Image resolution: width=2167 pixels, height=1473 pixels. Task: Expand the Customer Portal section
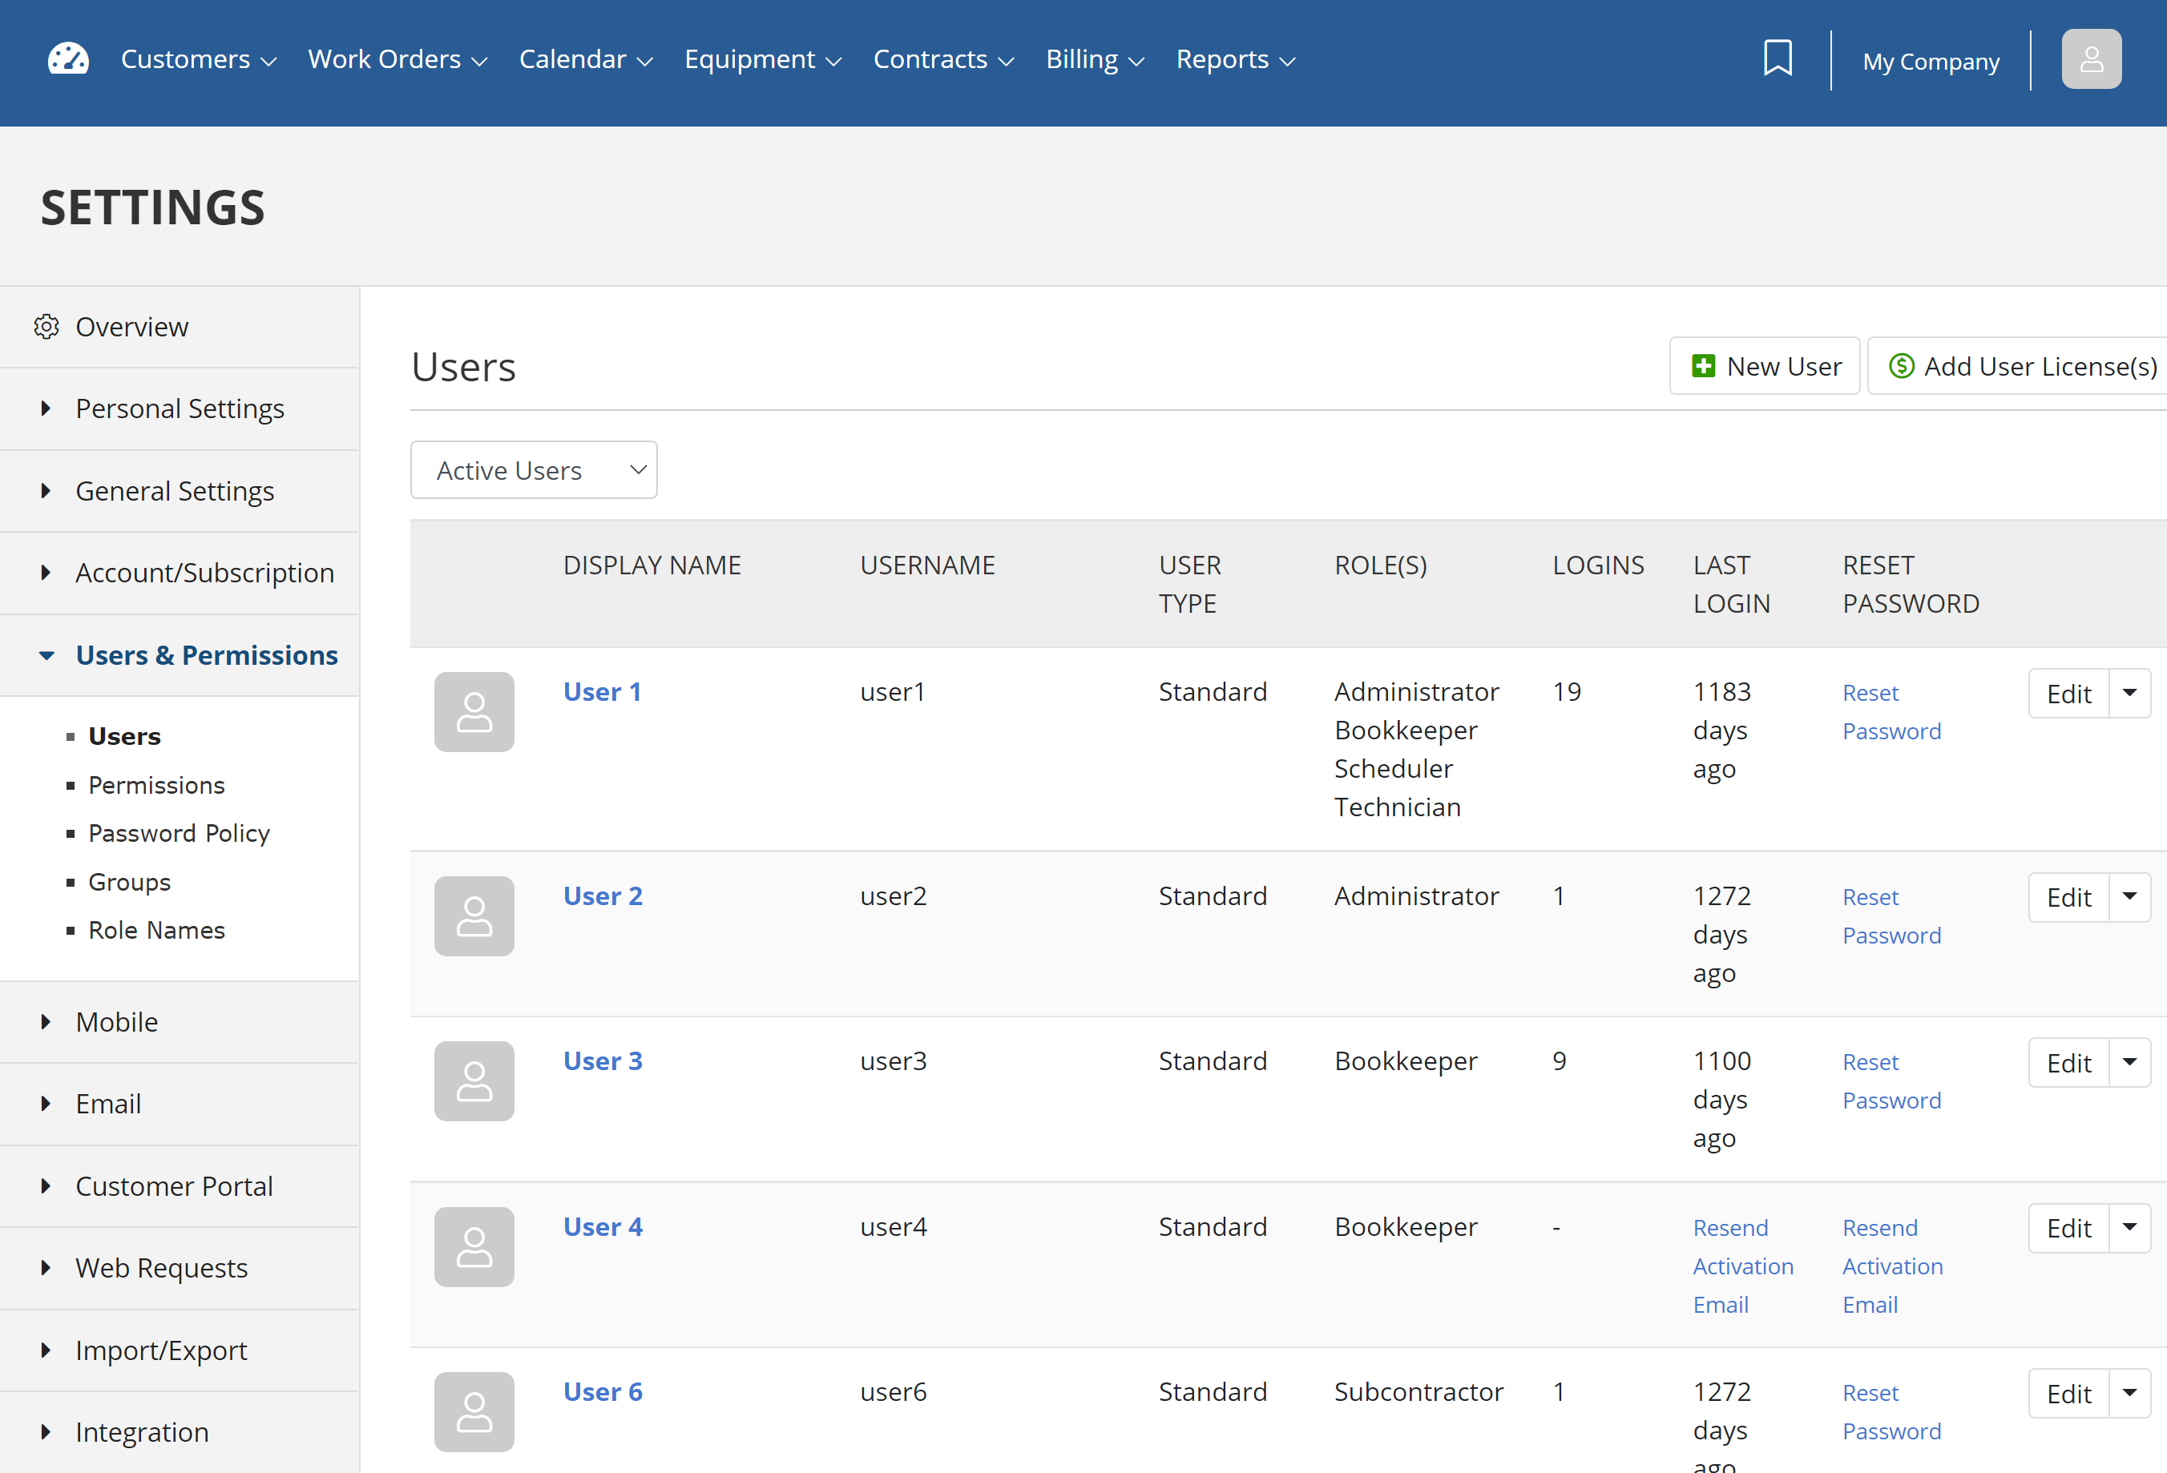point(179,1186)
